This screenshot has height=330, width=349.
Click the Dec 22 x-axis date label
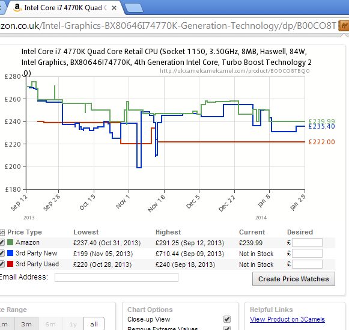pos(227,203)
